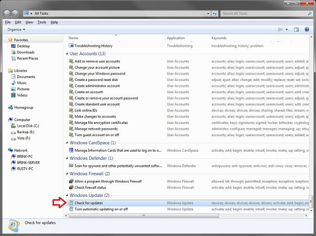Select 'Turn guest account on or off' task
Image resolution: width=316 pixels, height=236 pixels.
97,135
